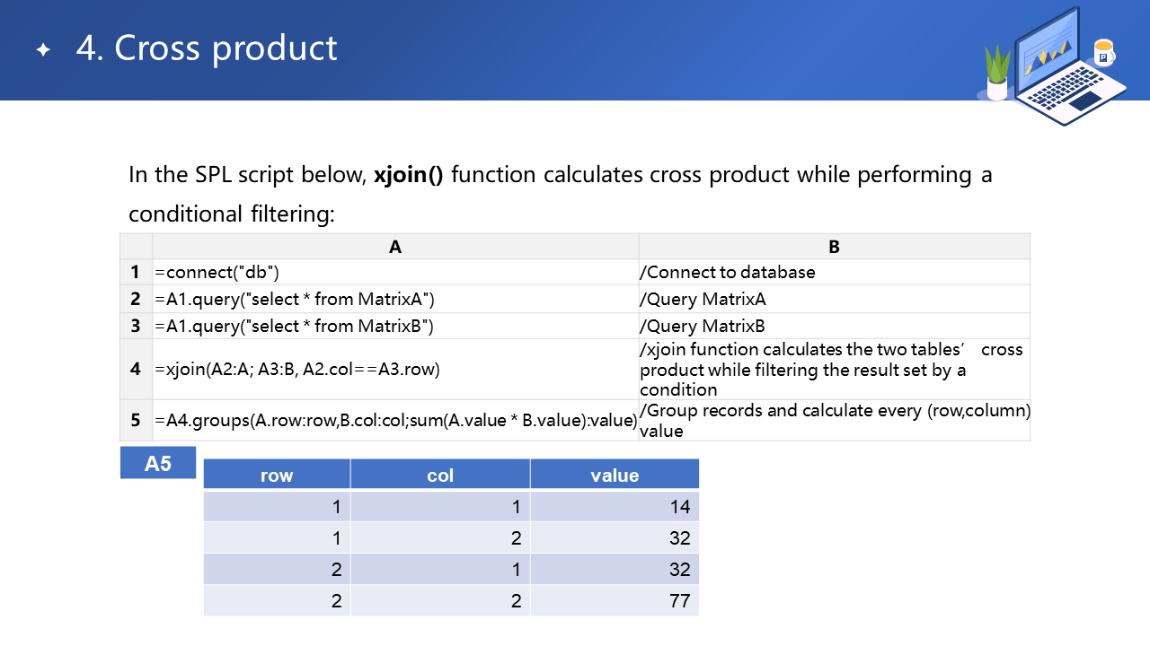Select the A4.groups formula cell
The image size is (1150, 646).
[395, 420]
